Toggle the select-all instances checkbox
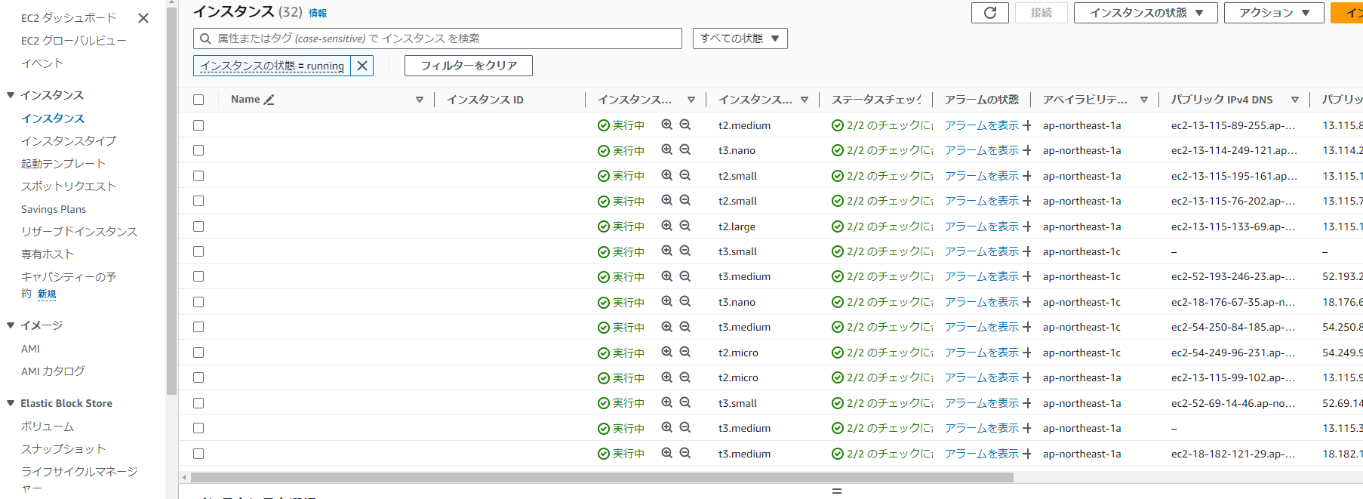The image size is (1363, 499). tap(198, 100)
